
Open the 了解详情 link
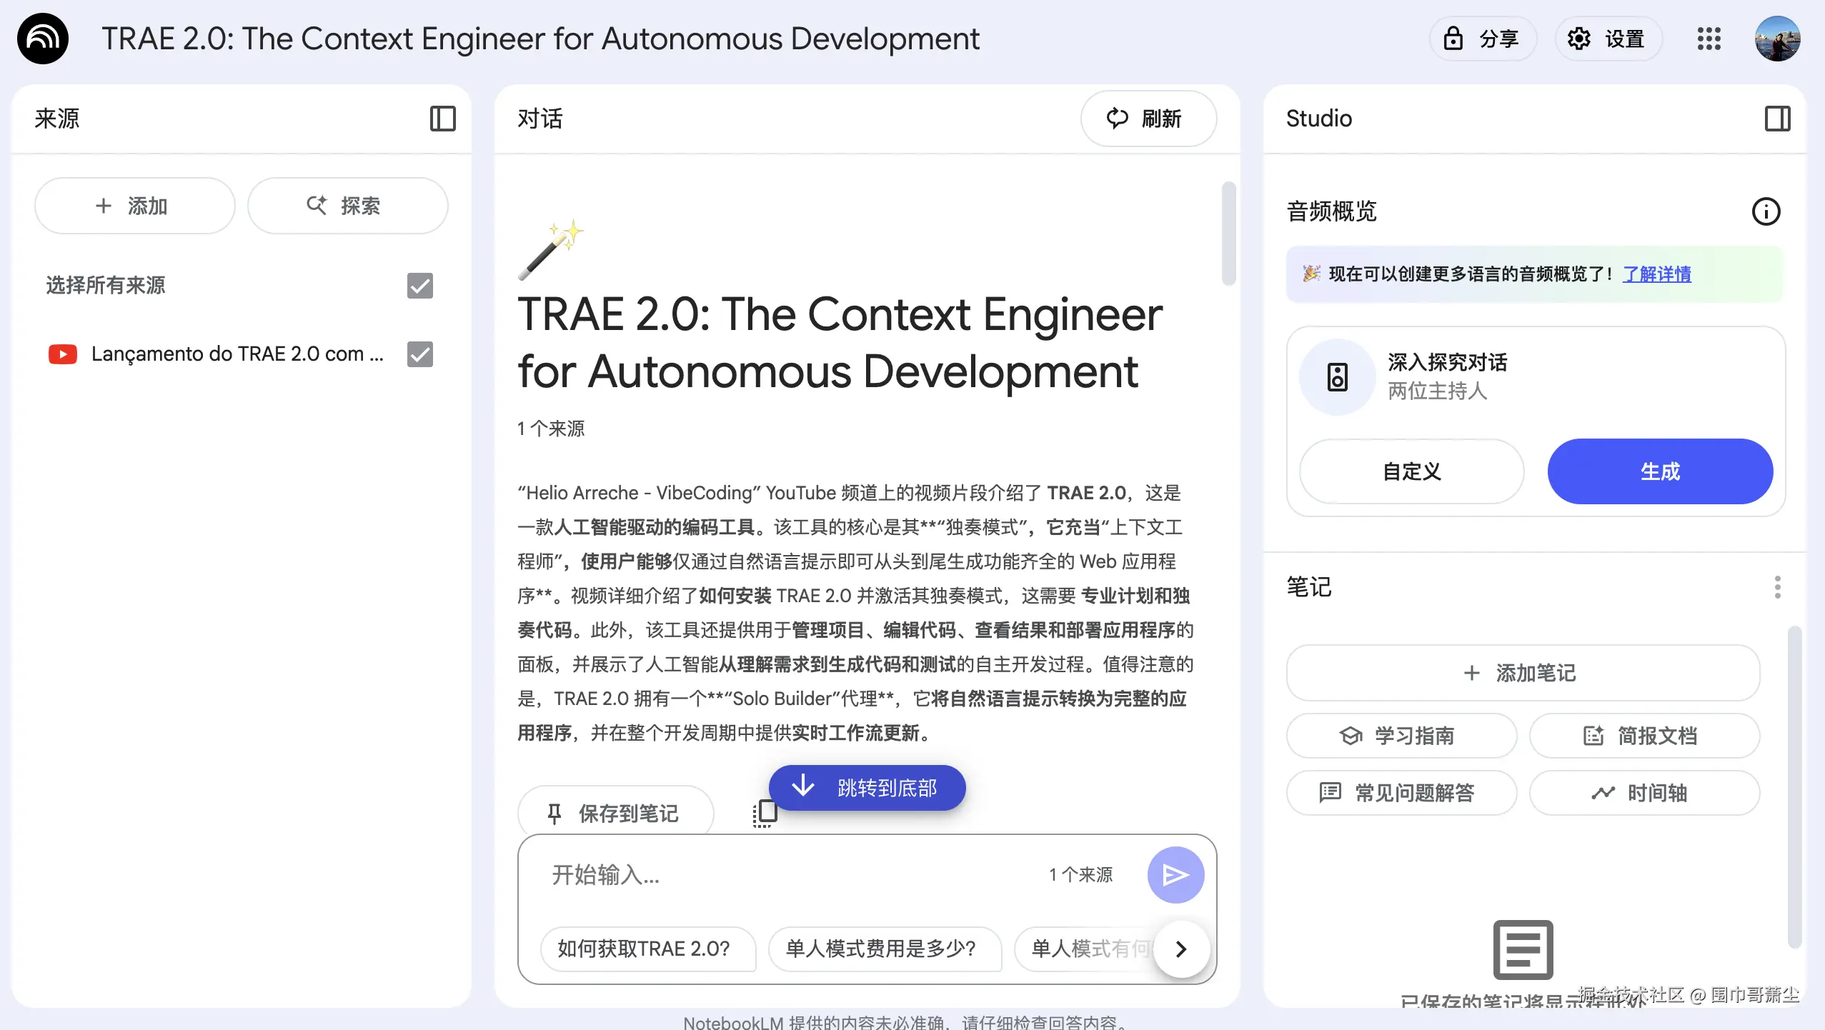(x=1656, y=274)
